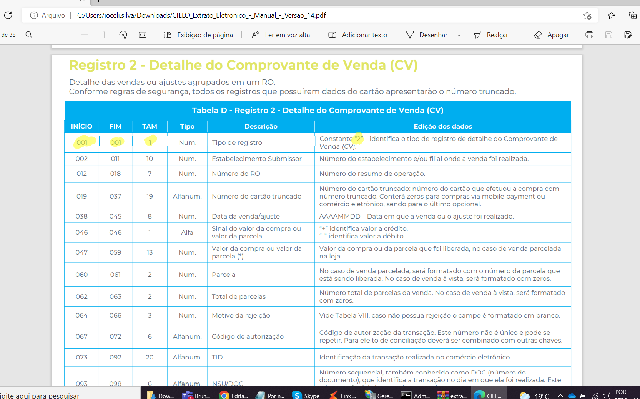
Task: Click the FIM column header
Action: click(115, 126)
